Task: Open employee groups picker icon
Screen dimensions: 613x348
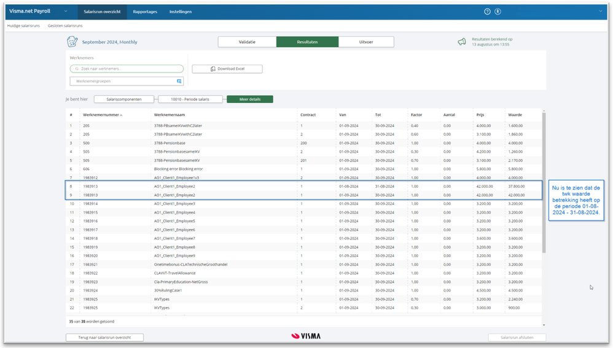Action: click(179, 81)
